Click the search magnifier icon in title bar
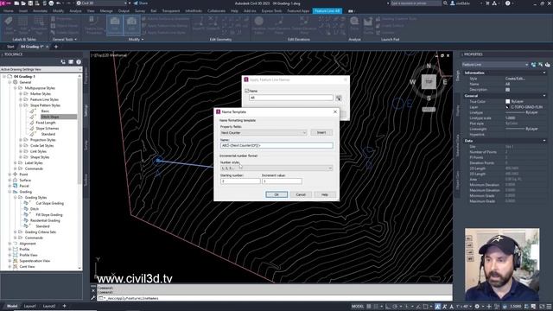Screen dimensions: 553x311 pyautogui.click(x=446, y=3)
